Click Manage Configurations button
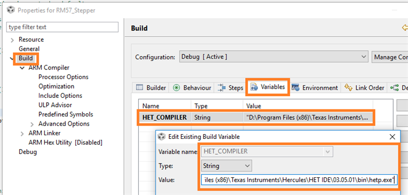 (390, 57)
